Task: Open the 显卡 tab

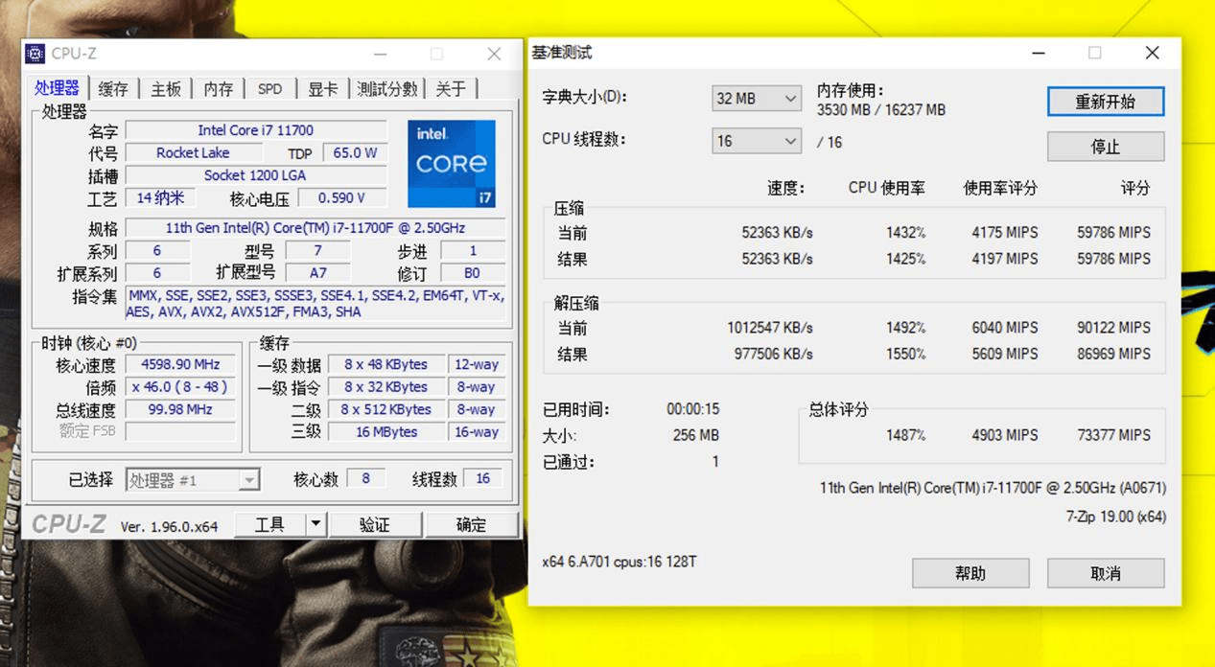Action: (322, 89)
